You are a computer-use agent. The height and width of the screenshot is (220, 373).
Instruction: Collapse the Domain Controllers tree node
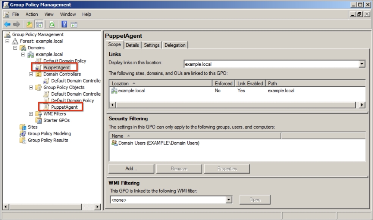[31, 74]
